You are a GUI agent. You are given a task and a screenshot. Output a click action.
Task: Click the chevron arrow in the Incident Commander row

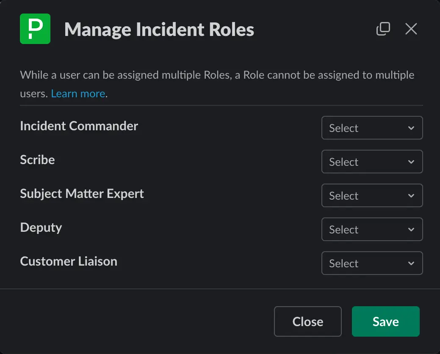[x=411, y=128]
